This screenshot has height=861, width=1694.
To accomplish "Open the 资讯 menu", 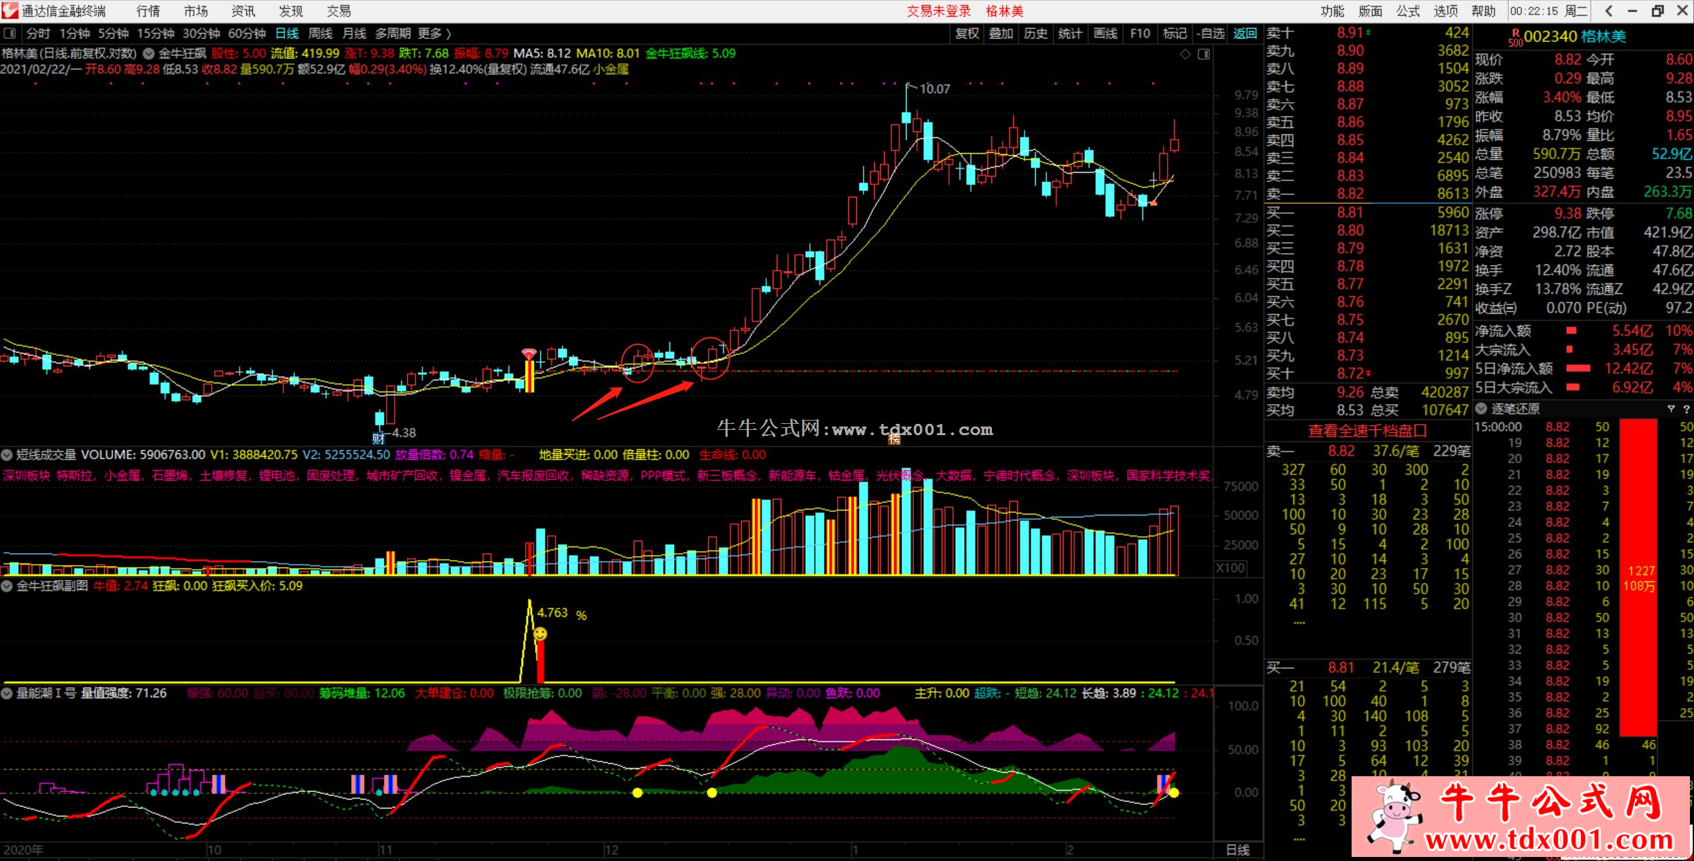I will pos(243,11).
